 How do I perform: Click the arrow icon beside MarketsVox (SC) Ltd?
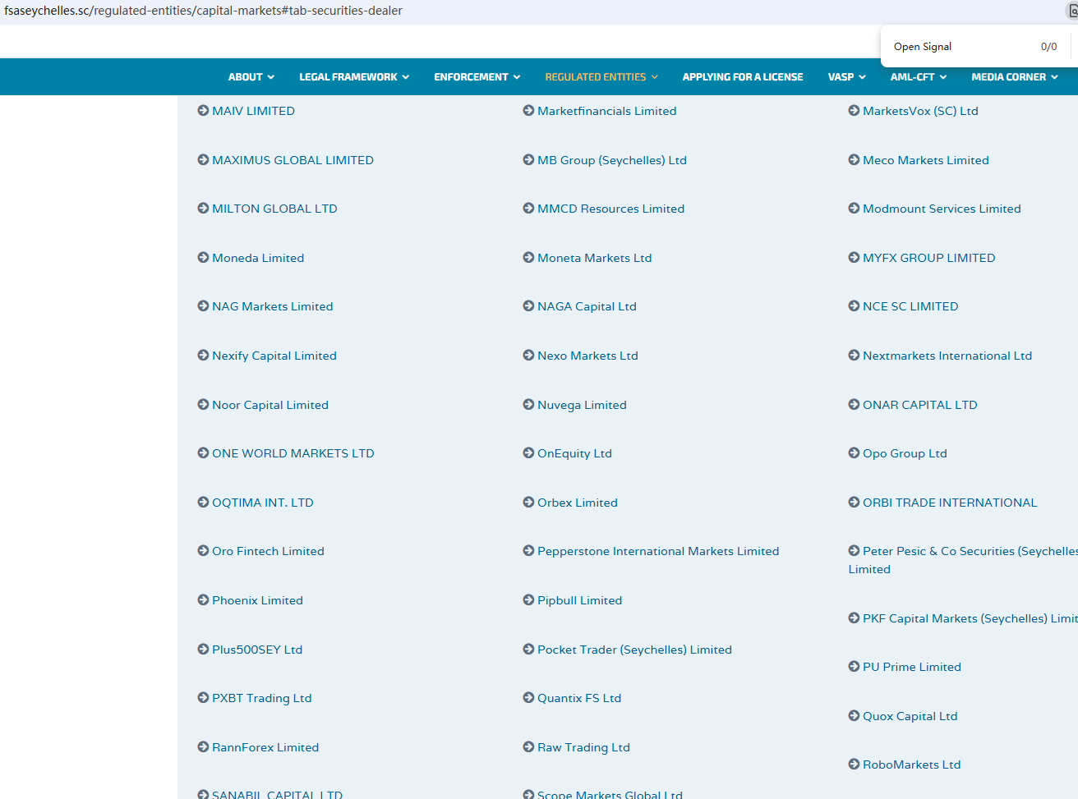click(x=854, y=111)
